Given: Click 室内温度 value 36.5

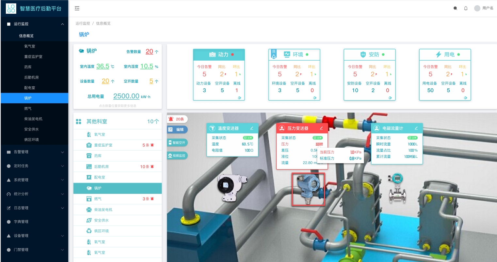Looking at the screenshot, I should pyautogui.click(x=103, y=66).
